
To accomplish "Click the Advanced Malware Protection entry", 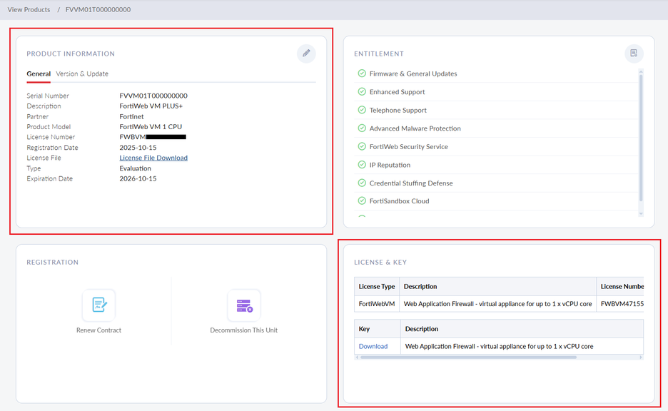I will pyautogui.click(x=415, y=128).
